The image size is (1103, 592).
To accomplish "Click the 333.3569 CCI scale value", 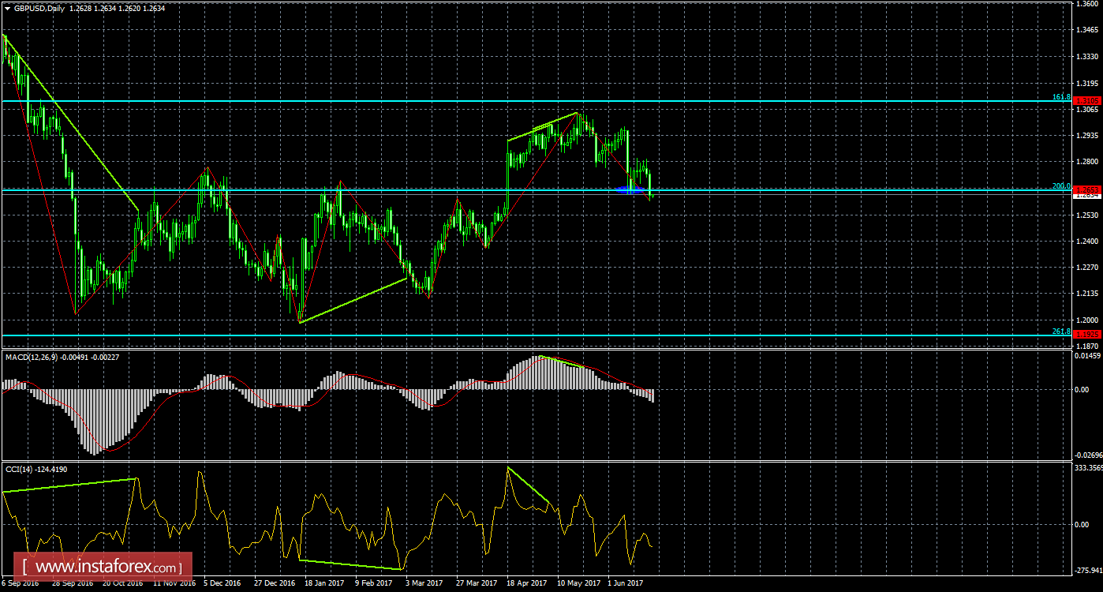I will point(1088,468).
